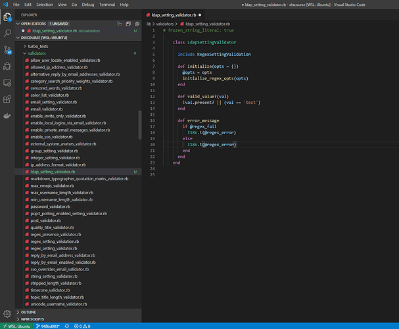Click the sync changes icon in status bar
Screen dimensions: 399x329
coord(67,326)
